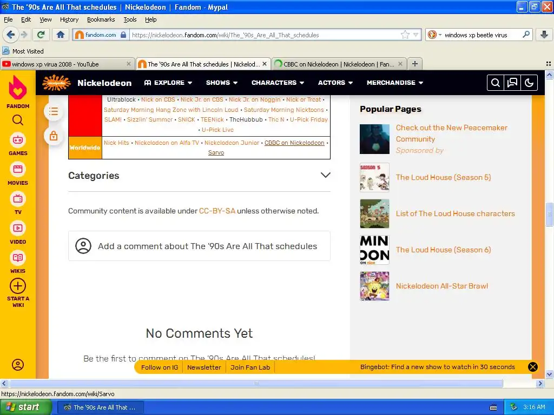Switch to the CBBC on Nickelodeon tab
Viewport: 554px width, 415px height.
tap(339, 64)
